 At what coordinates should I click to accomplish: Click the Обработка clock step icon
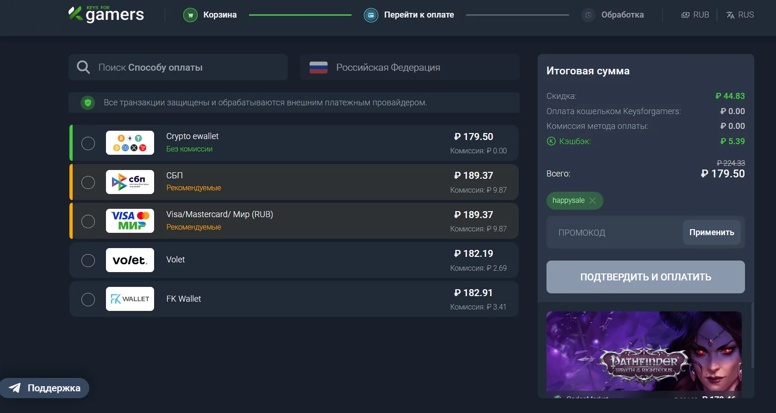[588, 15]
